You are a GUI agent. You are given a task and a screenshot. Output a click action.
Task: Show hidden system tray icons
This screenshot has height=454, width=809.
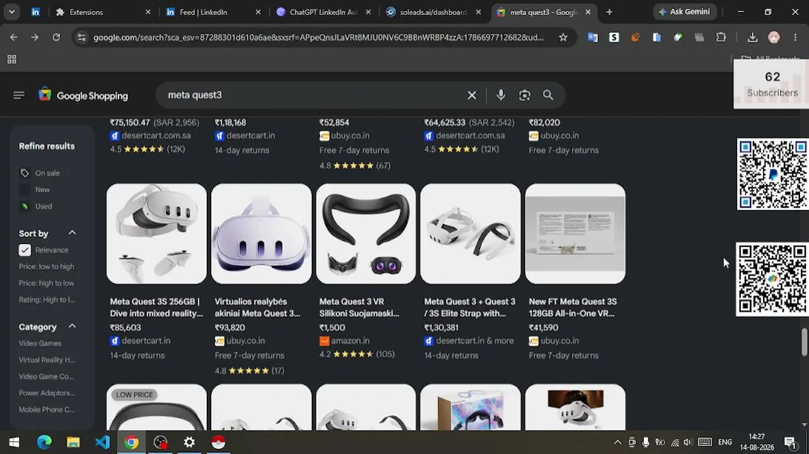[x=617, y=442]
